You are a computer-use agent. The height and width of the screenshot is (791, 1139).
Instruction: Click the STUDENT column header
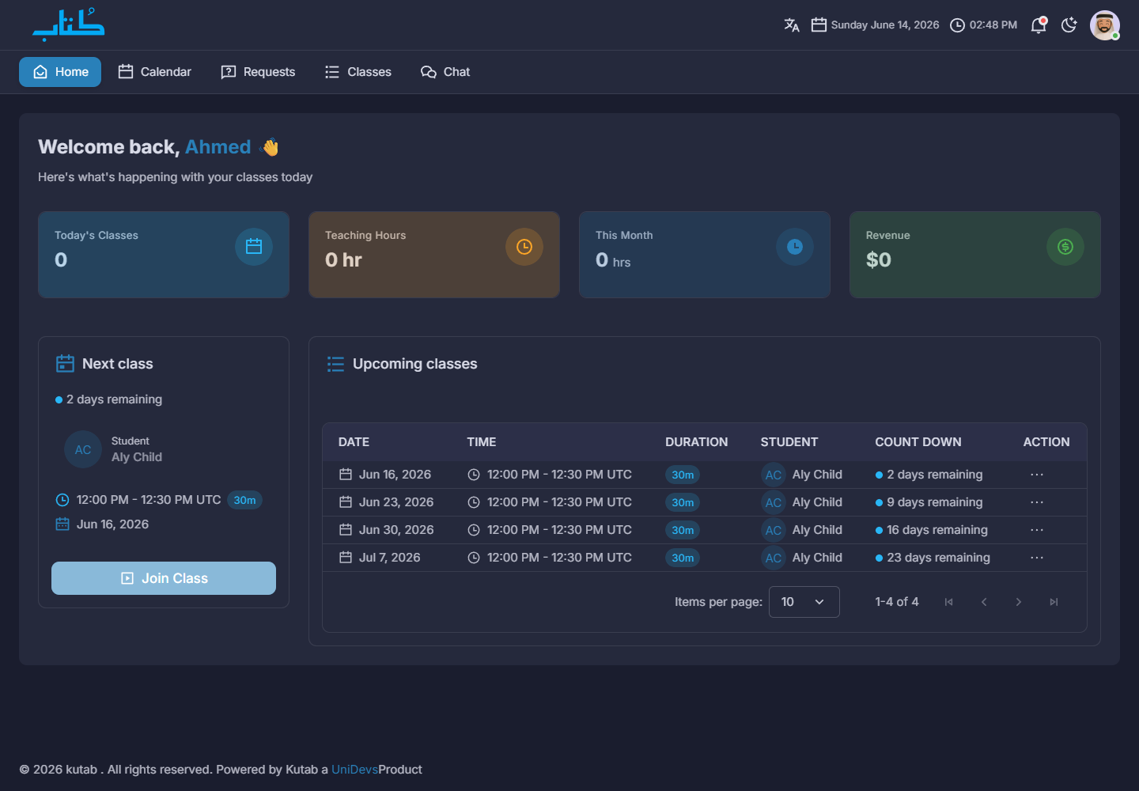click(x=789, y=442)
